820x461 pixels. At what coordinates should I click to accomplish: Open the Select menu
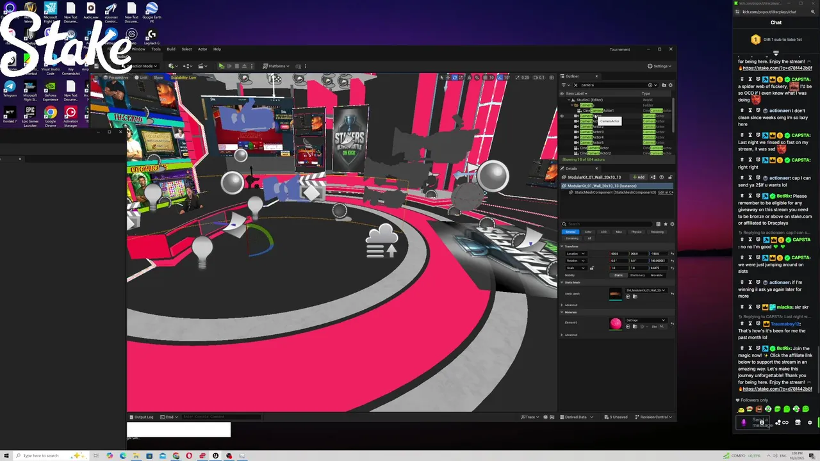(186, 49)
